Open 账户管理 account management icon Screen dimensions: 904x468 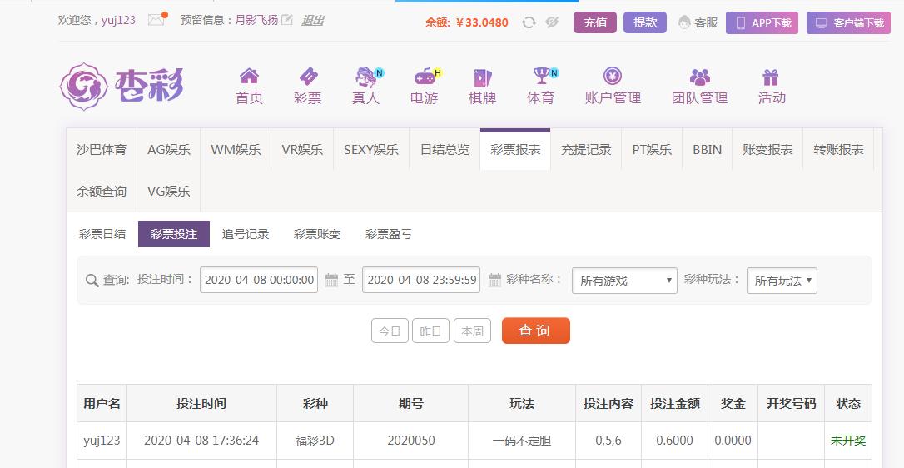pyautogui.click(x=613, y=77)
